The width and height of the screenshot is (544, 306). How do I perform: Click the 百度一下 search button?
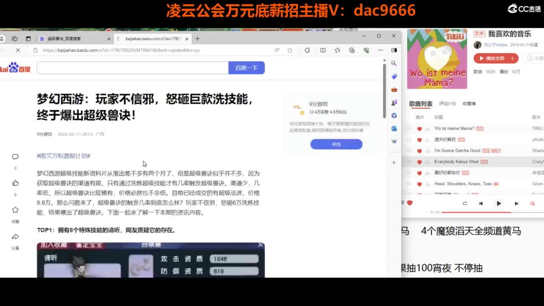tap(246, 68)
